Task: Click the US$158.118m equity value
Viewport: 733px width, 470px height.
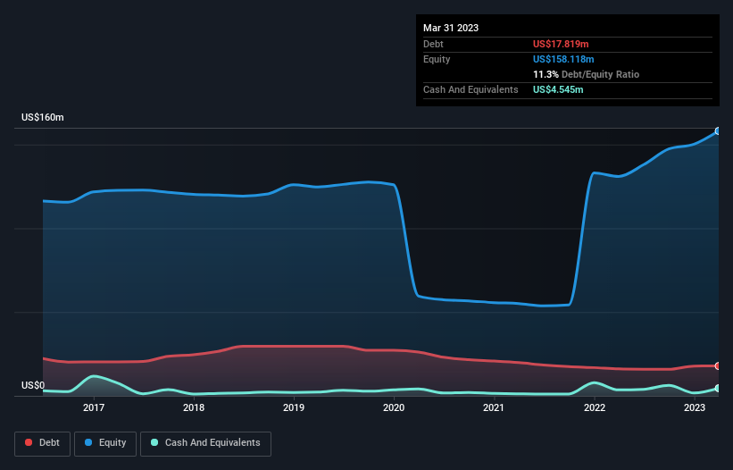Action: coord(563,59)
